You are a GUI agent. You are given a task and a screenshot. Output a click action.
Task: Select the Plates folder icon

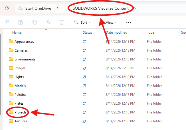pos(11,103)
